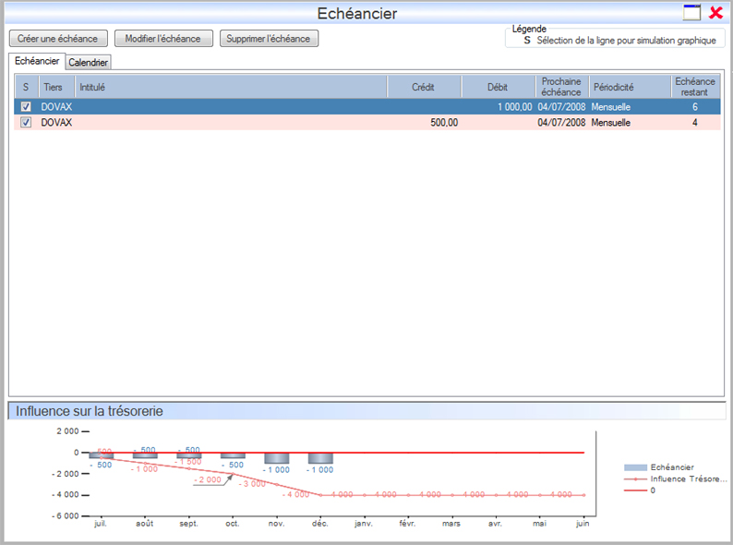Select the Echéancier tab
This screenshot has width=733, height=545.
37,61
